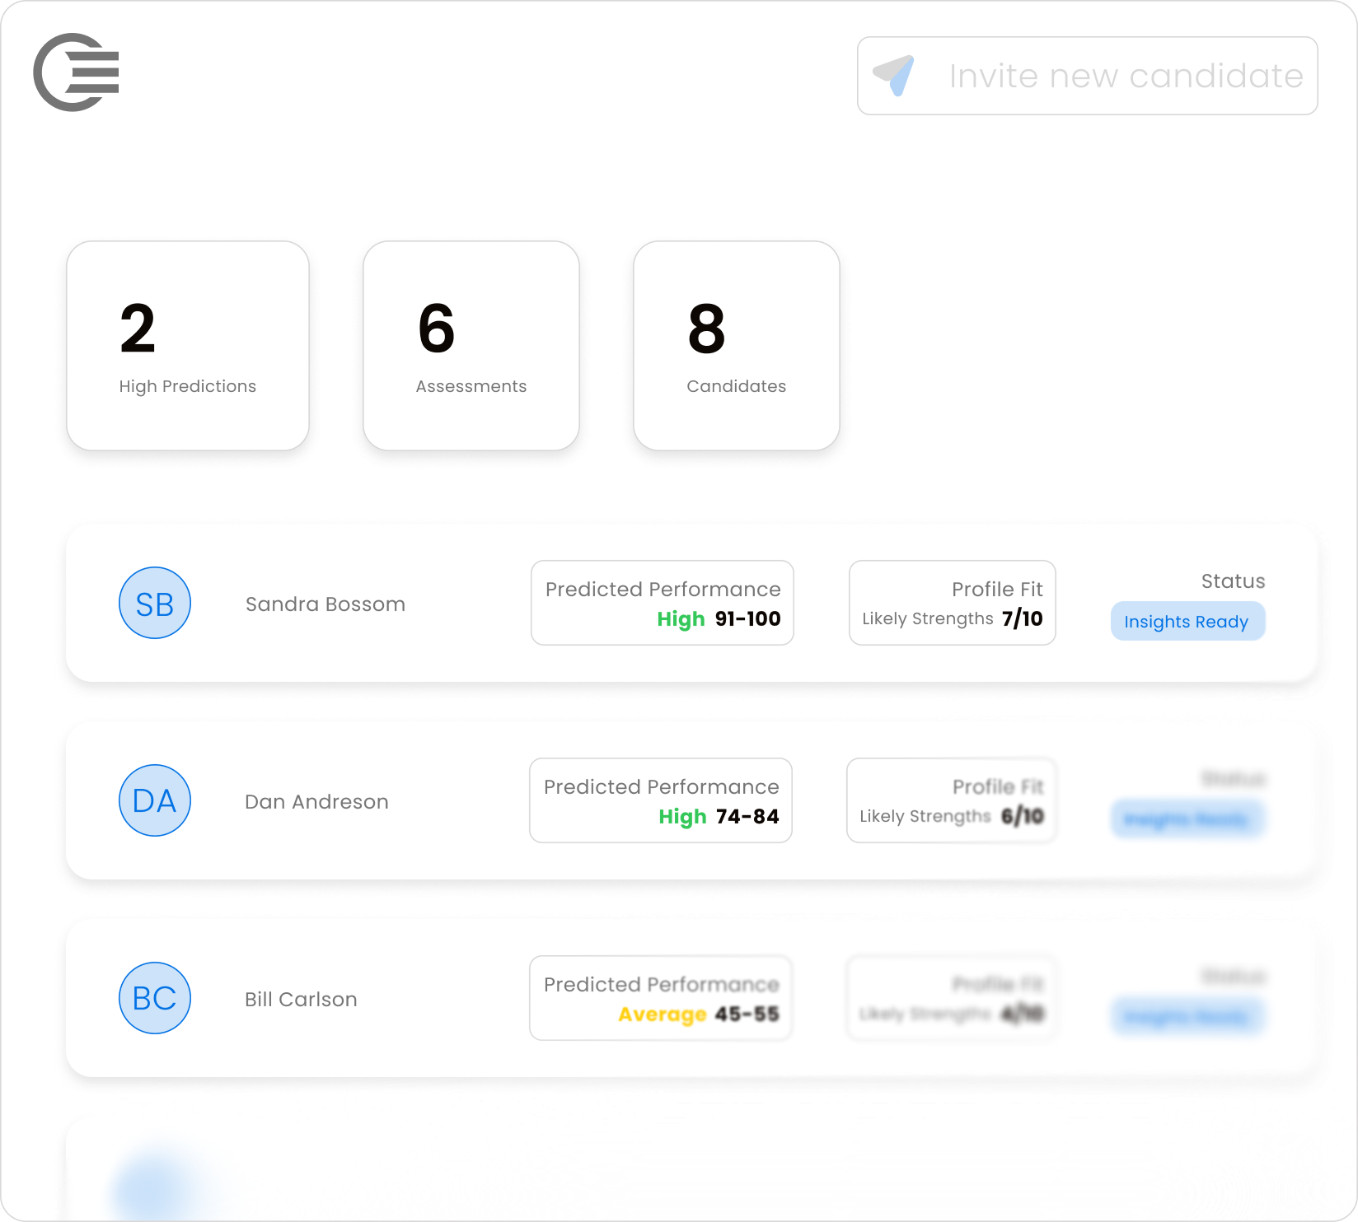Click the BC avatar for Bill Carlson
The image size is (1358, 1222).
[155, 998]
